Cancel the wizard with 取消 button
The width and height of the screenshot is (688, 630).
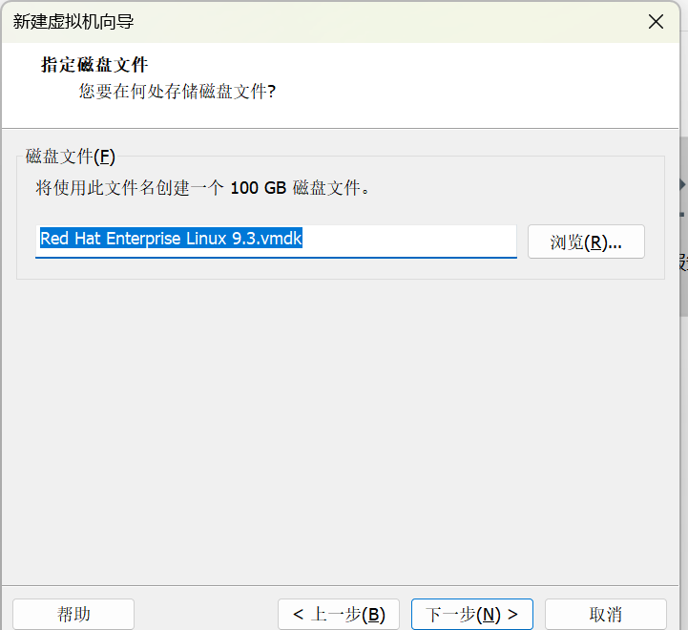tap(606, 614)
